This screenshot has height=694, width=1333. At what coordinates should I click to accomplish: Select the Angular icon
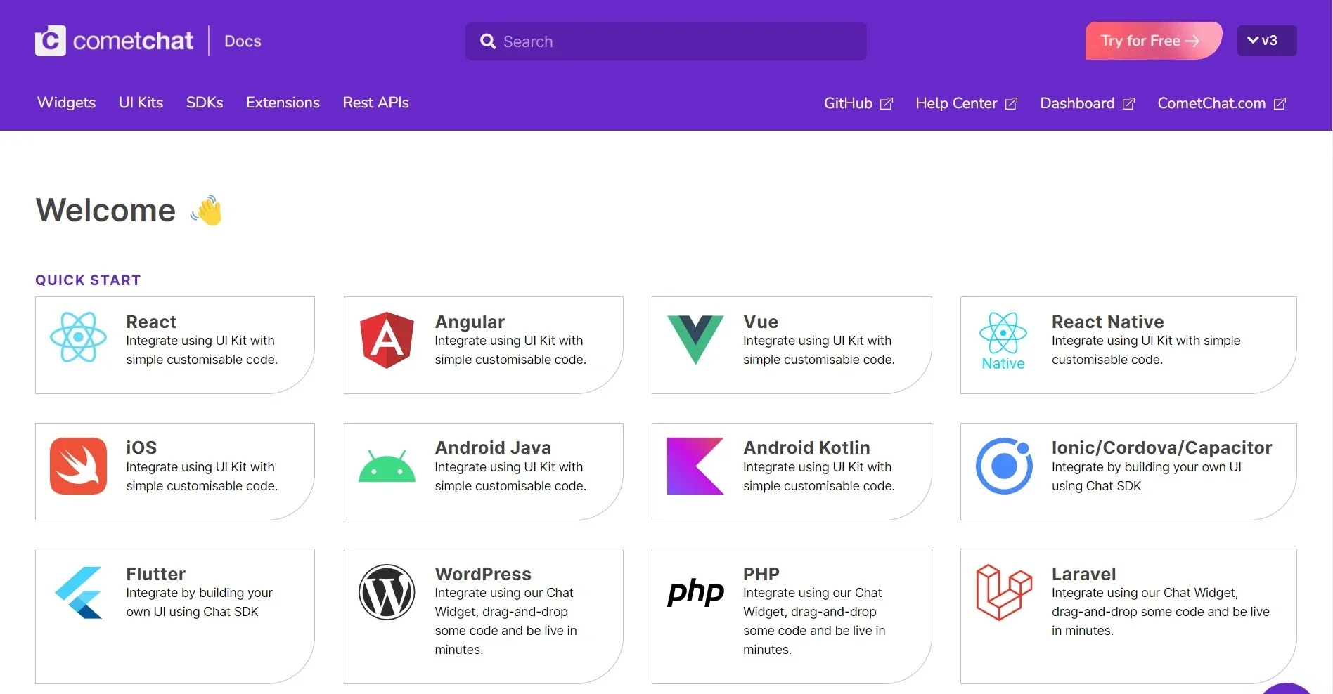coord(386,340)
